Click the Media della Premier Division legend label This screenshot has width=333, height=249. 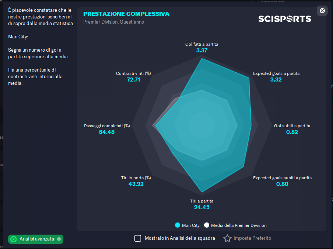pos(239,225)
